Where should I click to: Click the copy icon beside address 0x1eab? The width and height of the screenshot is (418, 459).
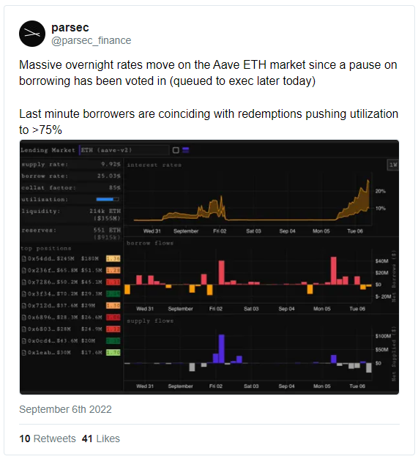24,352
